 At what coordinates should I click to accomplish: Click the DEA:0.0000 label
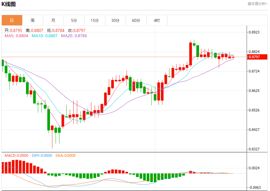pyautogui.click(x=65, y=155)
